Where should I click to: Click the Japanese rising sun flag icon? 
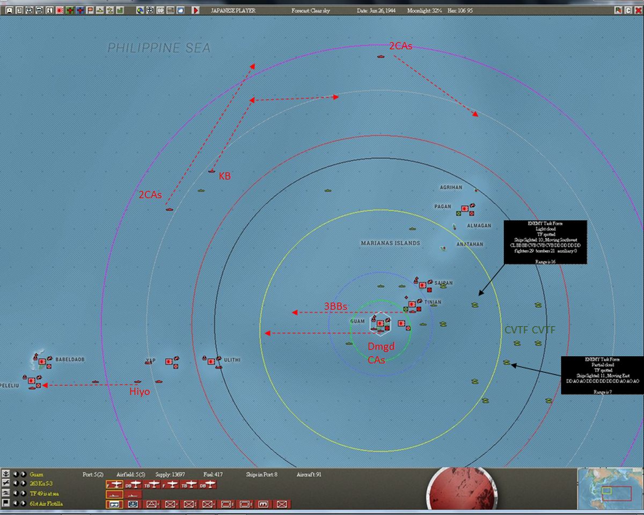pyautogui.click(x=60, y=10)
